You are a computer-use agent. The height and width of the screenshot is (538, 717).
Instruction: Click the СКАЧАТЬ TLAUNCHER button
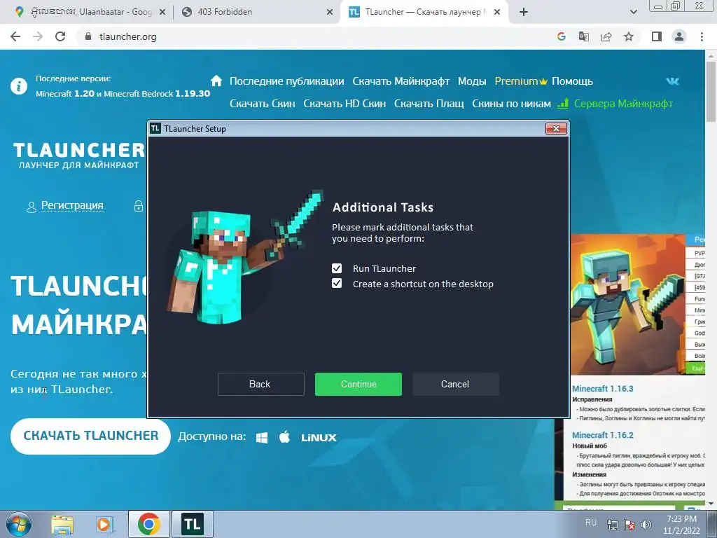(90, 436)
